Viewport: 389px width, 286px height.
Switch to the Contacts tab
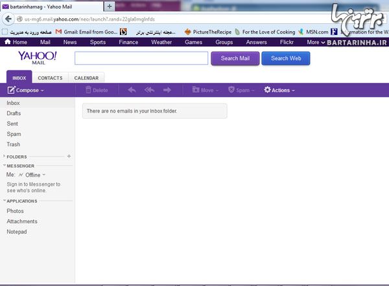(x=50, y=78)
